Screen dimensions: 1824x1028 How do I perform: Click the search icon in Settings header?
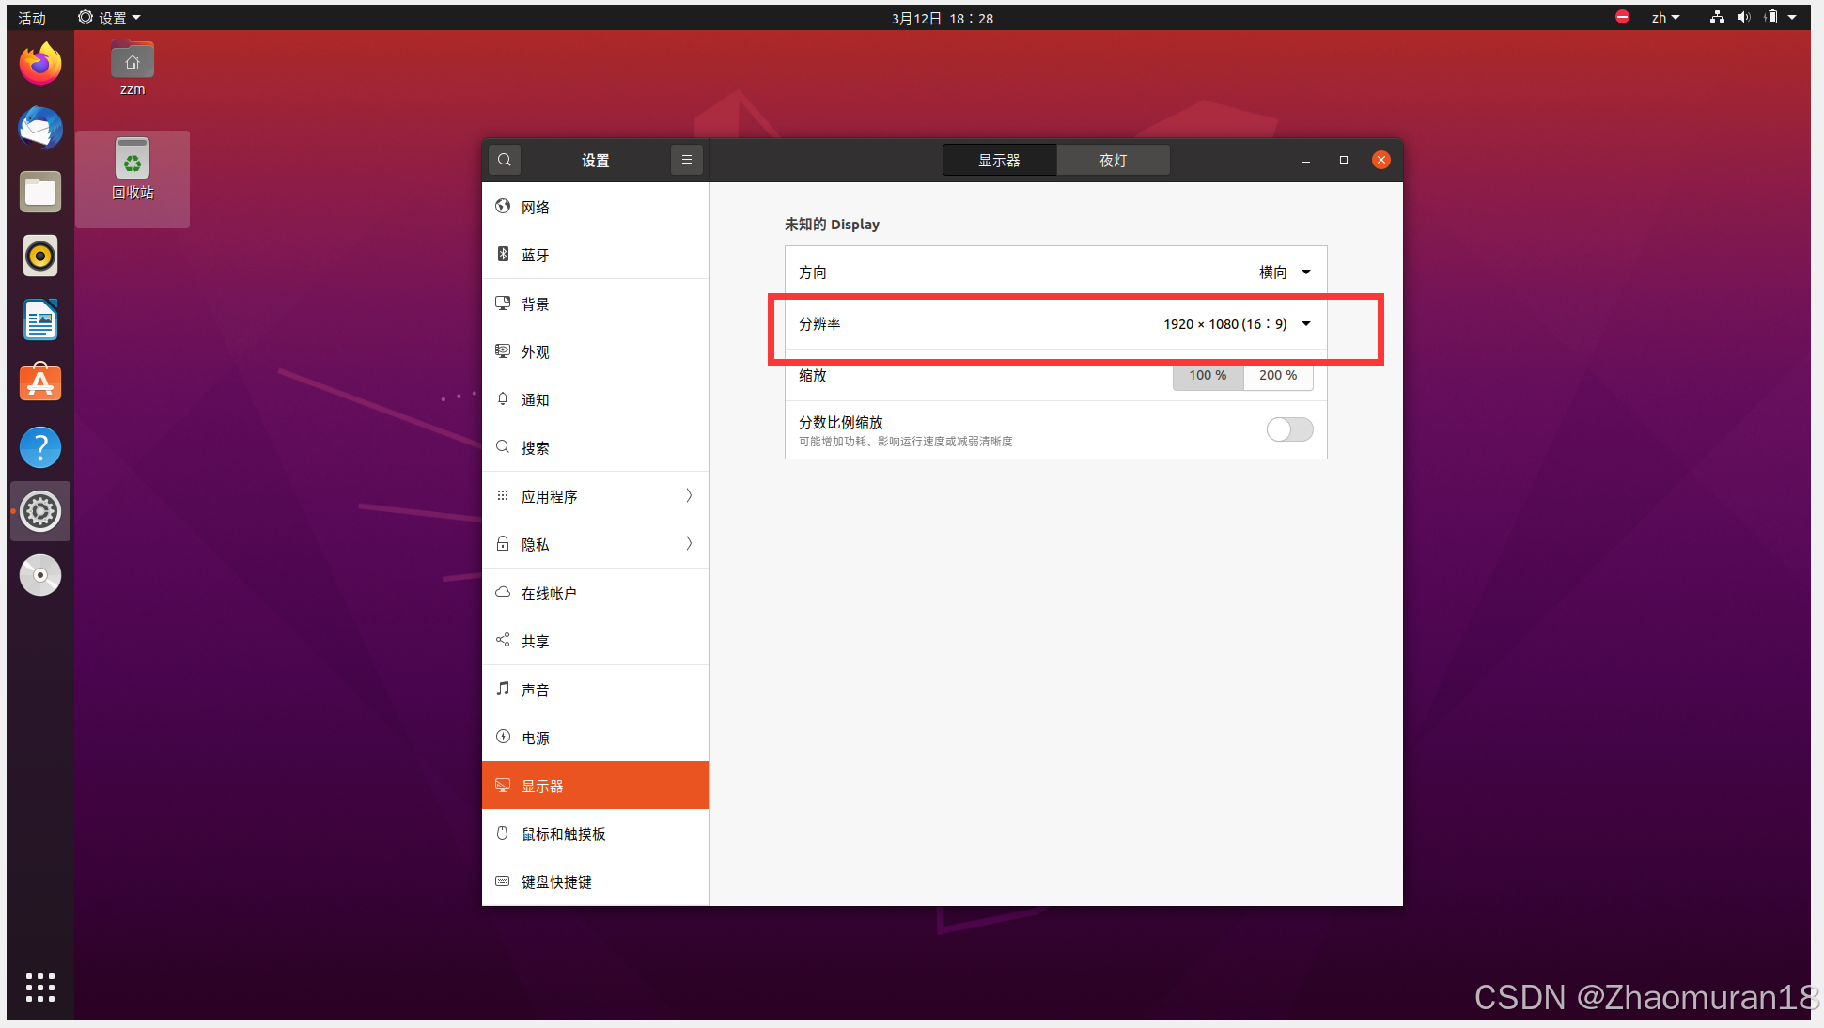[x=505, y=160]
